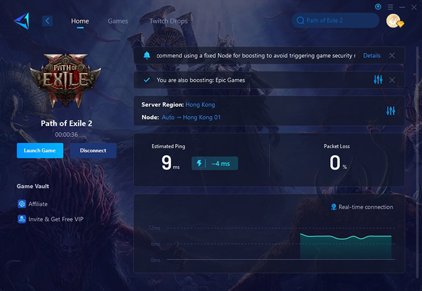Viewport: 422px width, 291px height.
Task: Click the Path of Exile 2 game logo
Action: point(65,80)
